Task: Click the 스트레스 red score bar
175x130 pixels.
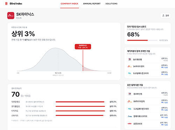Action: (79, 116)
